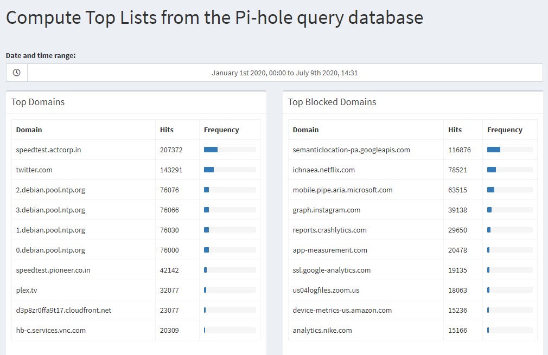The image size is (548, 355).
Task: Click the plex.tv domain entry
Action: [27, 290]
